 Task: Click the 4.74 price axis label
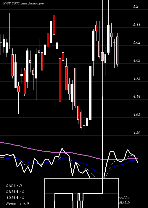137,97
